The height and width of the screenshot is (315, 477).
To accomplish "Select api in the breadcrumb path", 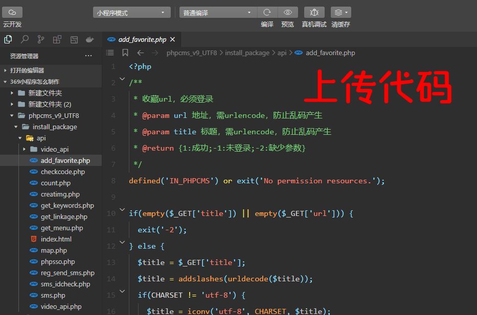I will coord(282,52).
